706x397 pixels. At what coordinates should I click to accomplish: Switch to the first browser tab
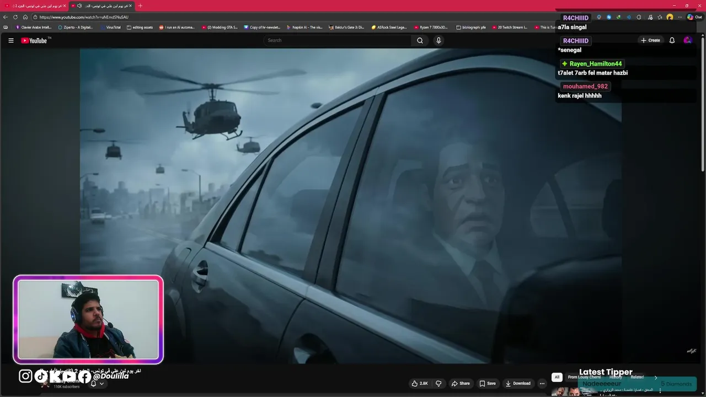point(33,6)
